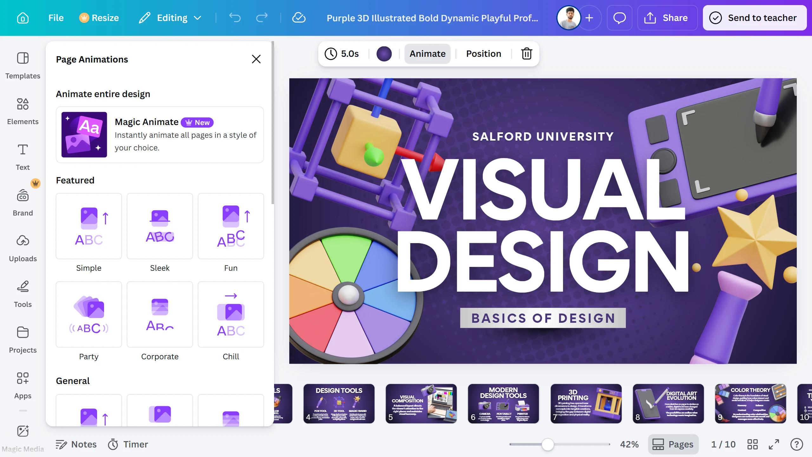Viewport: 812px width, 457px height.
Task: Open the Notes panel
Action: pos(76,444)
